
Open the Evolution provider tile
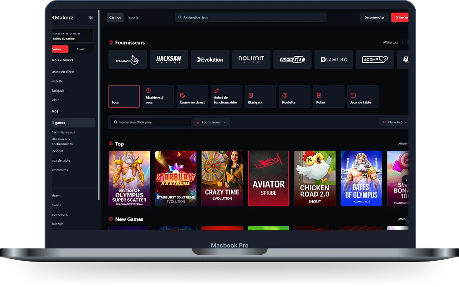pos(210,59)
